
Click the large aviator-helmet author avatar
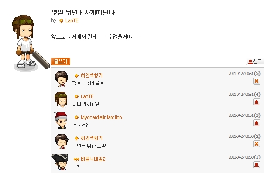click(x=30, y=43)
